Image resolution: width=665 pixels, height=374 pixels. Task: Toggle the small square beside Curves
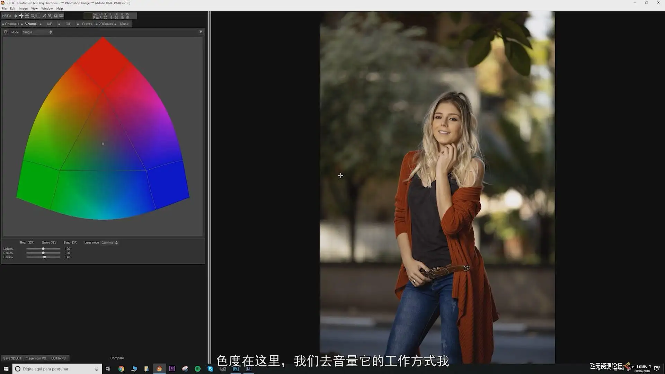tap(78, 24)
